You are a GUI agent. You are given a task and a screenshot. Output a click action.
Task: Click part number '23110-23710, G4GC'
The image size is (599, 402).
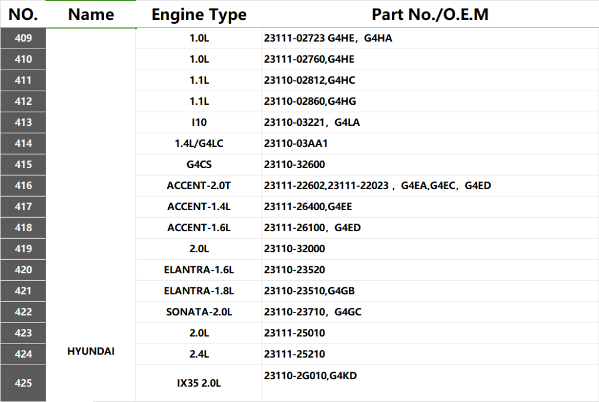coord(312,311)
